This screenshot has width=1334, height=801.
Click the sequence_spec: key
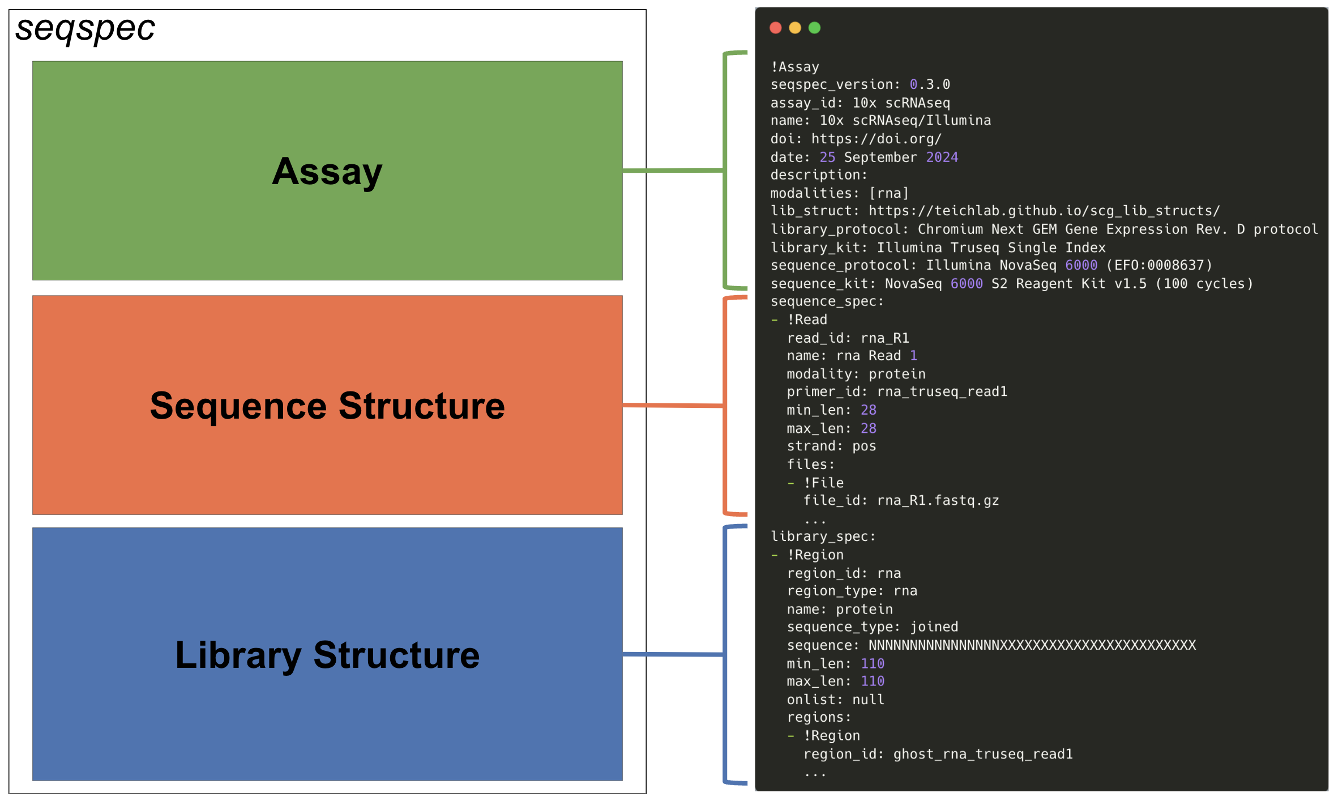click(827, 301)
